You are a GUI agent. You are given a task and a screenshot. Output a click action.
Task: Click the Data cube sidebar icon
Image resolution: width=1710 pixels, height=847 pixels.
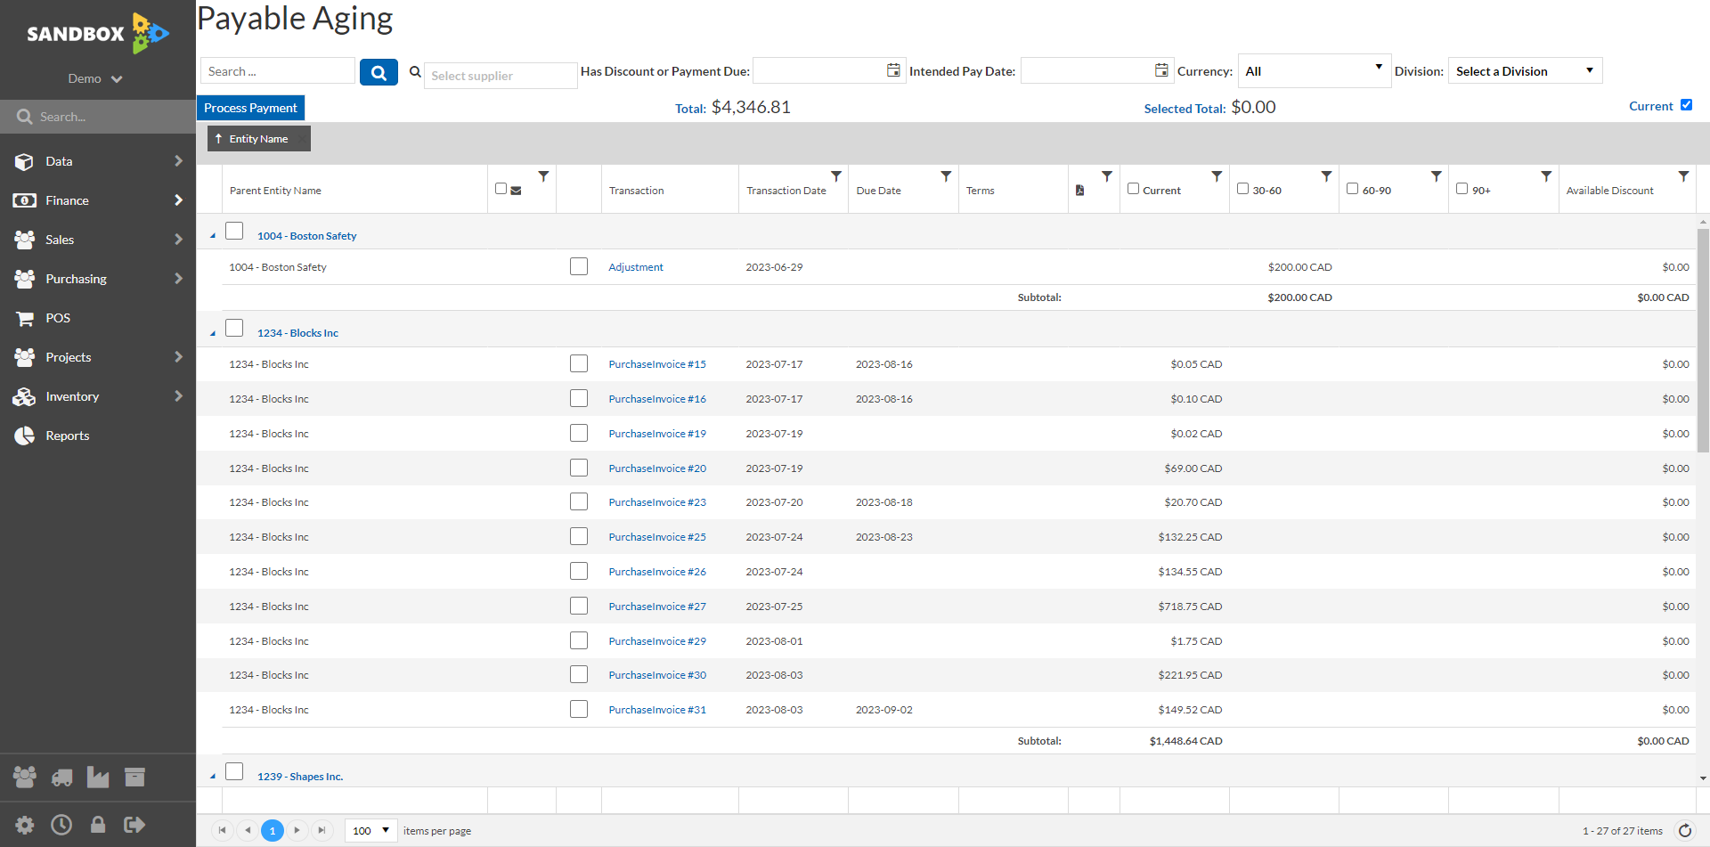click(24, 161)
